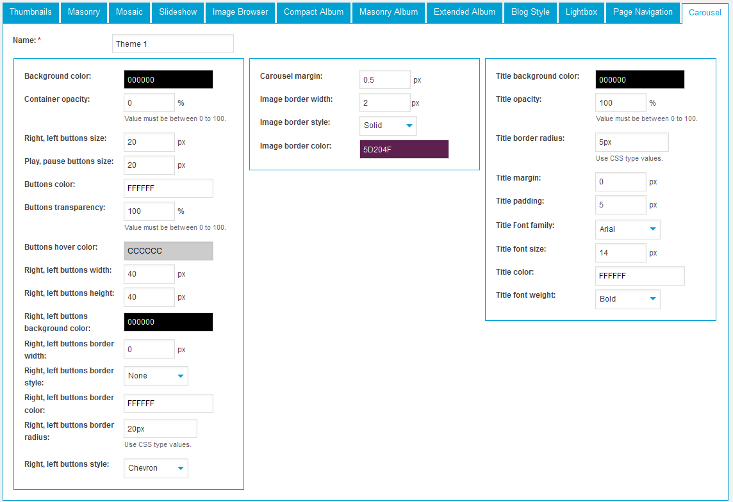Viewport: 733px width, 502px height.
Task: Pick the Buttons hover color gray swatch
Action: coord(168,251)
